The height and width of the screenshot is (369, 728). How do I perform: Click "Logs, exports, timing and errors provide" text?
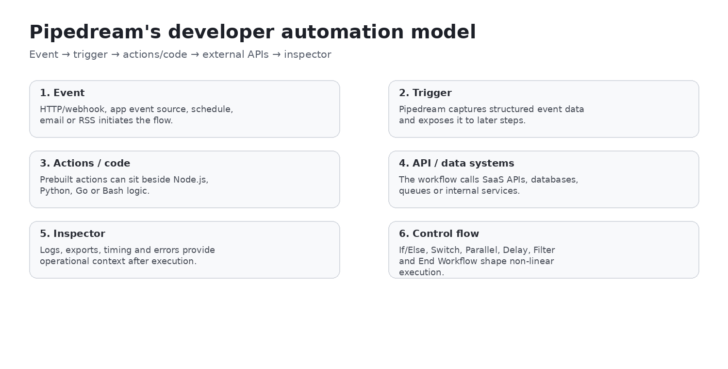point(127,250)
